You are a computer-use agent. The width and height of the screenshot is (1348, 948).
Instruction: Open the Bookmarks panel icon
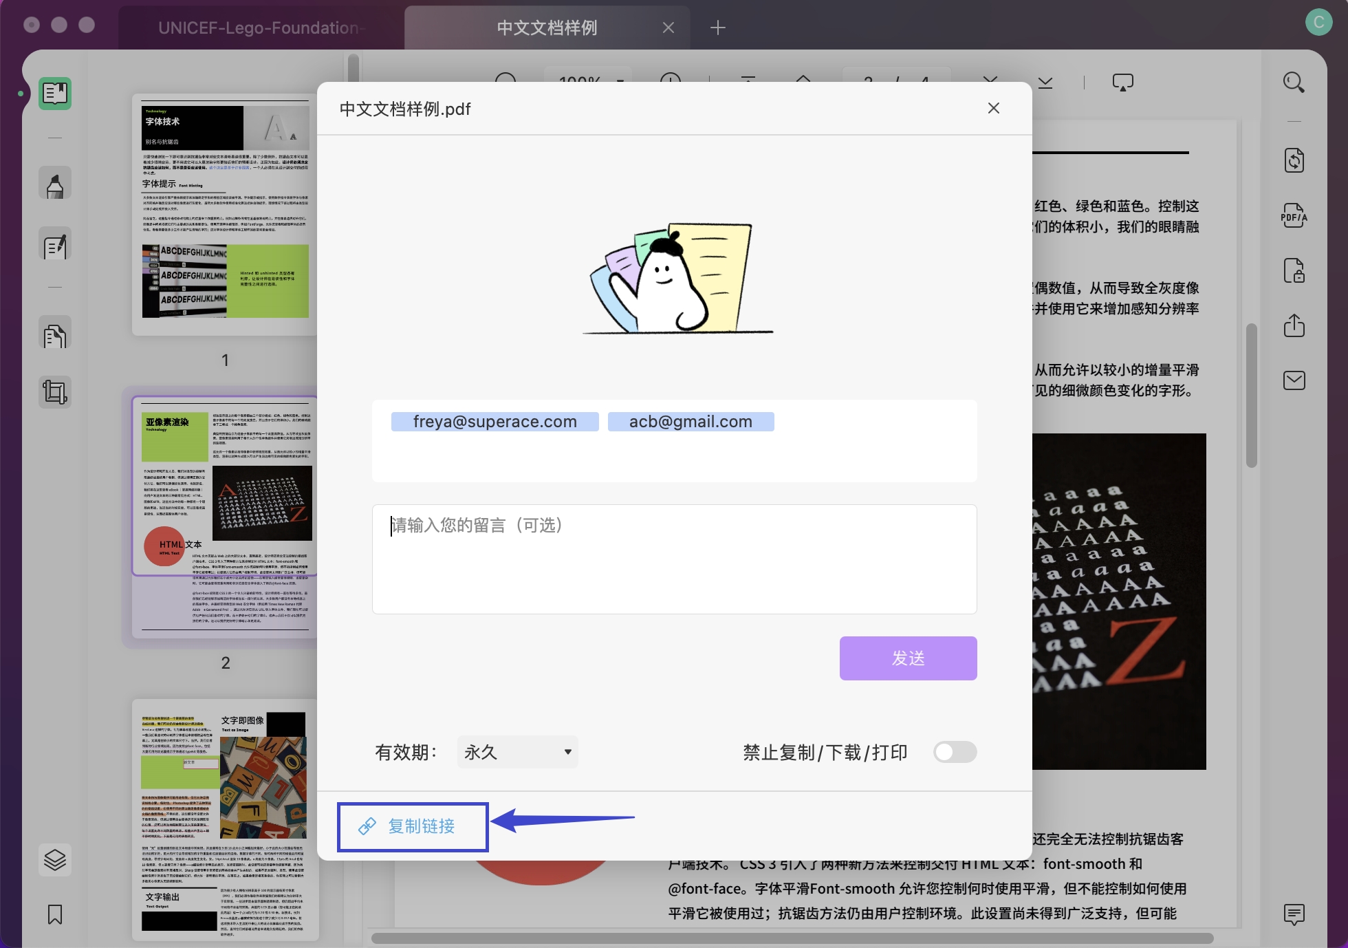[55, 914]
